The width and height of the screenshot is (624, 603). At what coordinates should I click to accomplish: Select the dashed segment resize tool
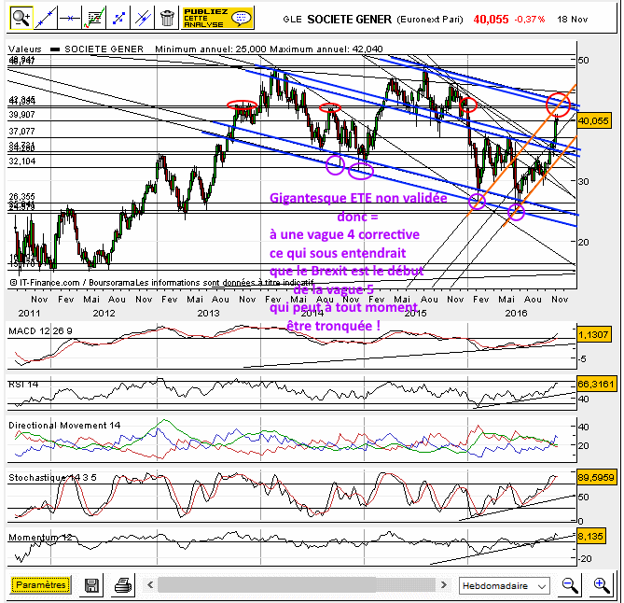pos(118,18)
